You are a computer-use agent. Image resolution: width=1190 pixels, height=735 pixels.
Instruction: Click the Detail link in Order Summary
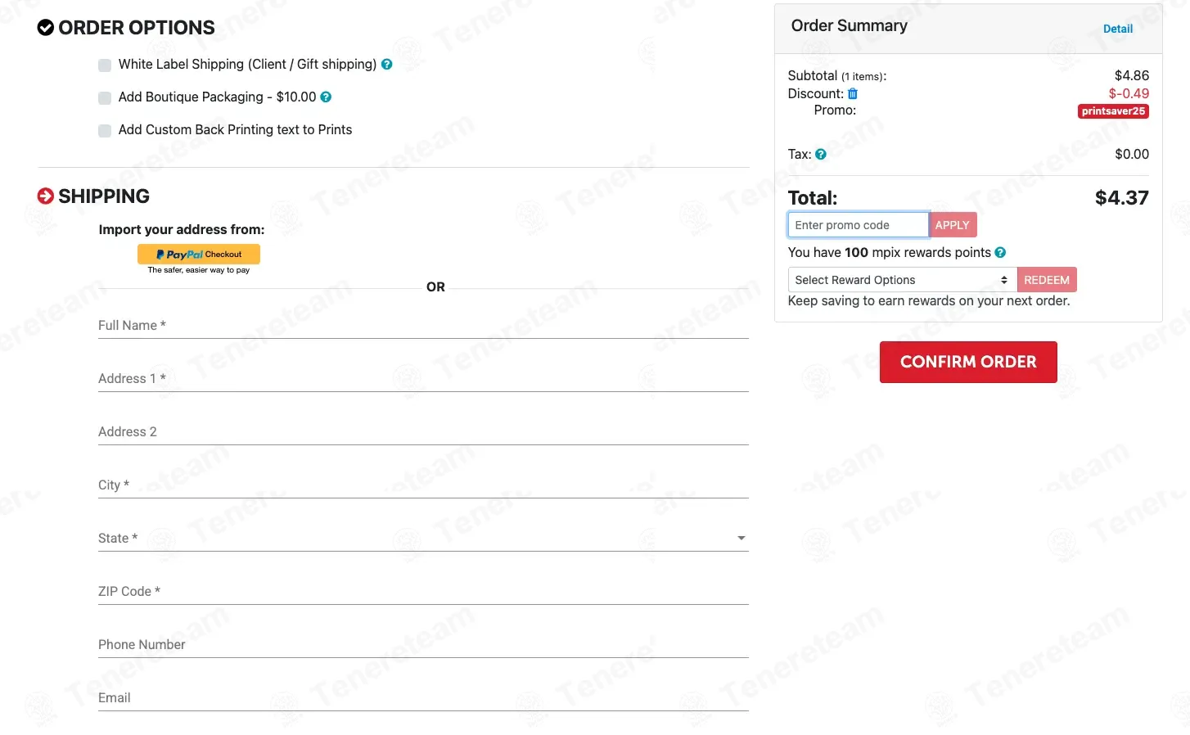tap(1117, 29)
